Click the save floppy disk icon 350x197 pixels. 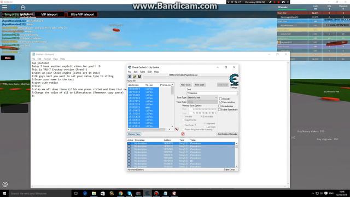(139, 77)
